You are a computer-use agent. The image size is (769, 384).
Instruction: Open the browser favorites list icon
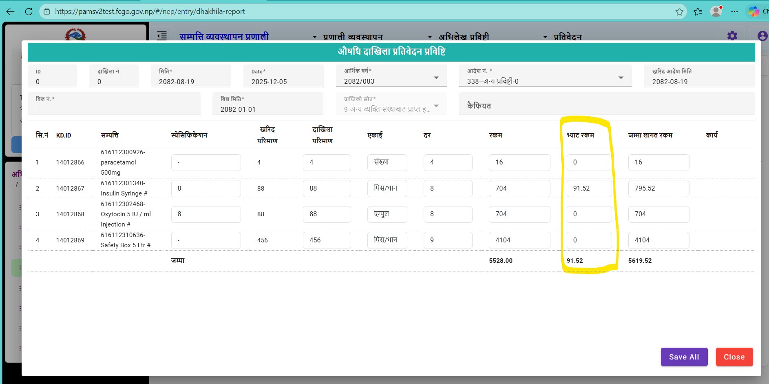pos(698,11)
